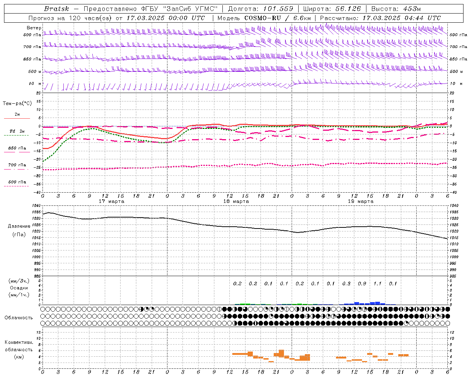The width and height of the screenshot is (469, 375).
Task: Click the 0.9 precipitation amount value
Action: (x=362, y=283)
